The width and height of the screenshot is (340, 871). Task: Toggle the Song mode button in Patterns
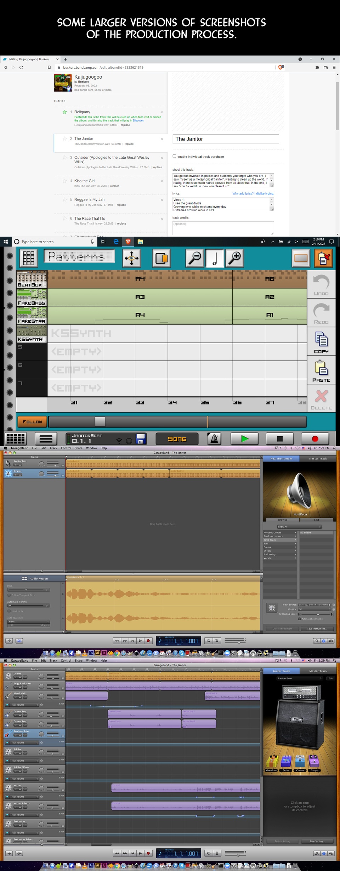point(177,439)
